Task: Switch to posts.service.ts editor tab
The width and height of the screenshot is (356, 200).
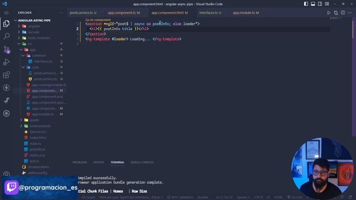Action: (x=83, y=13)
